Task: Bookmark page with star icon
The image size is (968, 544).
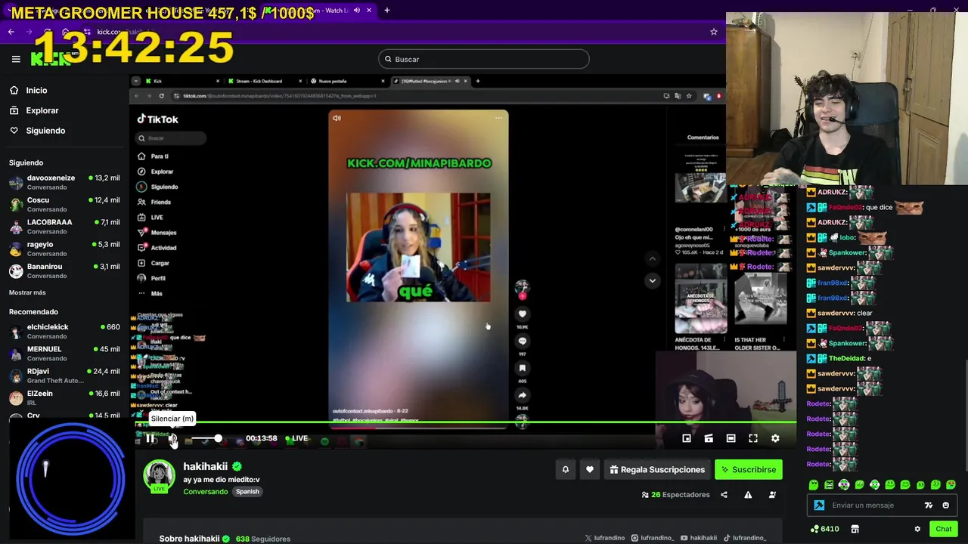Action: [713, 32]
